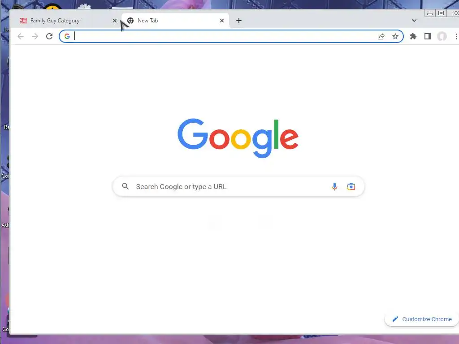Open the Extensions puzzle icon

click(x=413, y=36)
